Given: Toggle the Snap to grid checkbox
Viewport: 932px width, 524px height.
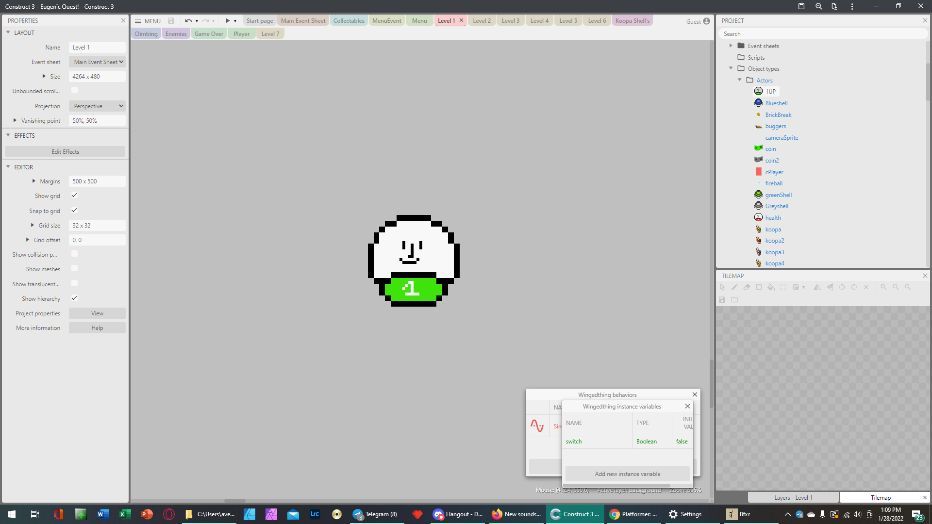Looking at the screenshot, I should point(74,211).
